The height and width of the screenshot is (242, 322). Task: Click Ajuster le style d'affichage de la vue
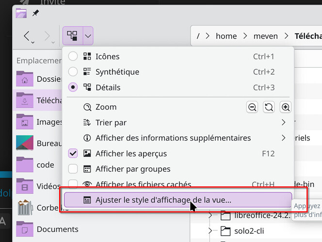pos(163,199)
